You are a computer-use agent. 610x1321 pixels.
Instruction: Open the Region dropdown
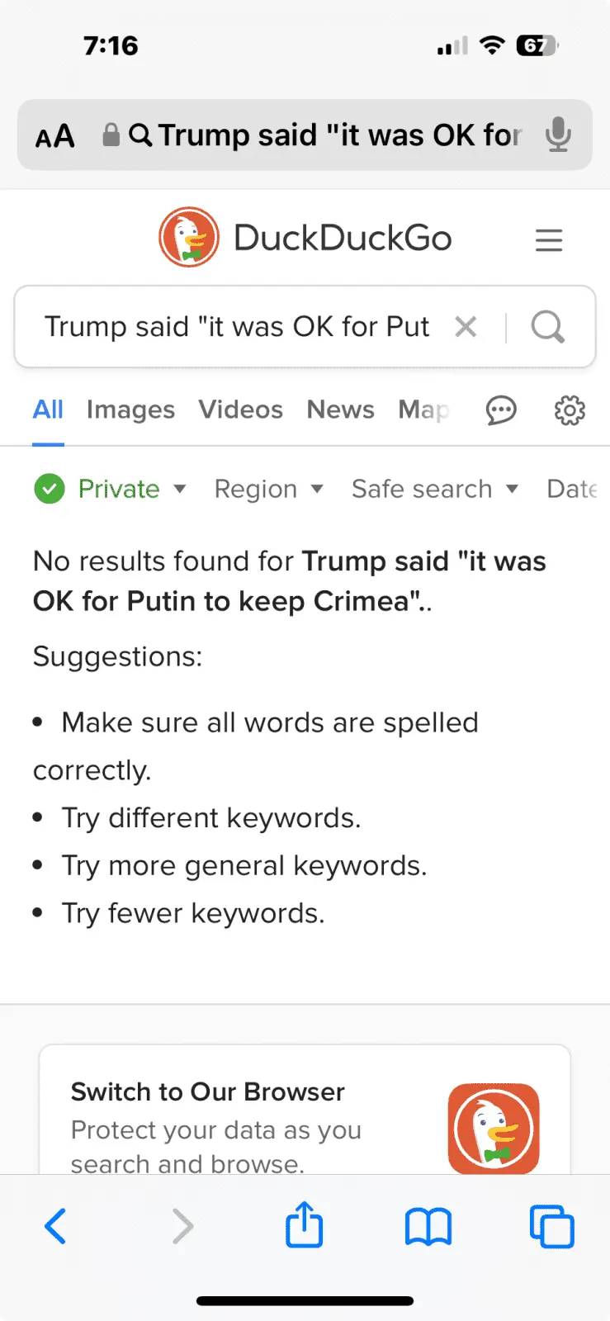[x=268, y=489]
